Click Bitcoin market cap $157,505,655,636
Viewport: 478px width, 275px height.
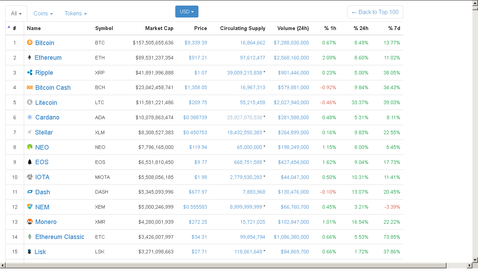coord(153,43)
